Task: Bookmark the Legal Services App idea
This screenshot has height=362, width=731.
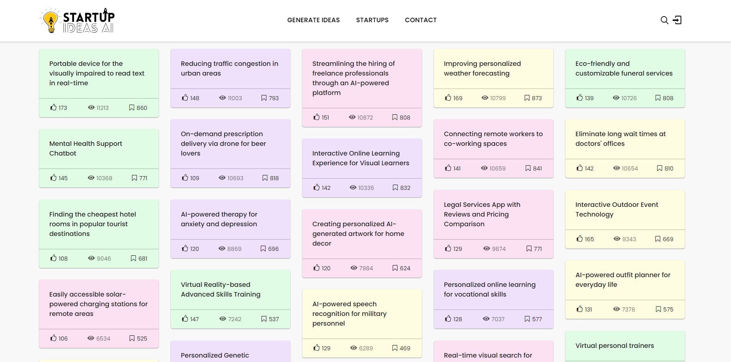Action: (x=529, y=248)
